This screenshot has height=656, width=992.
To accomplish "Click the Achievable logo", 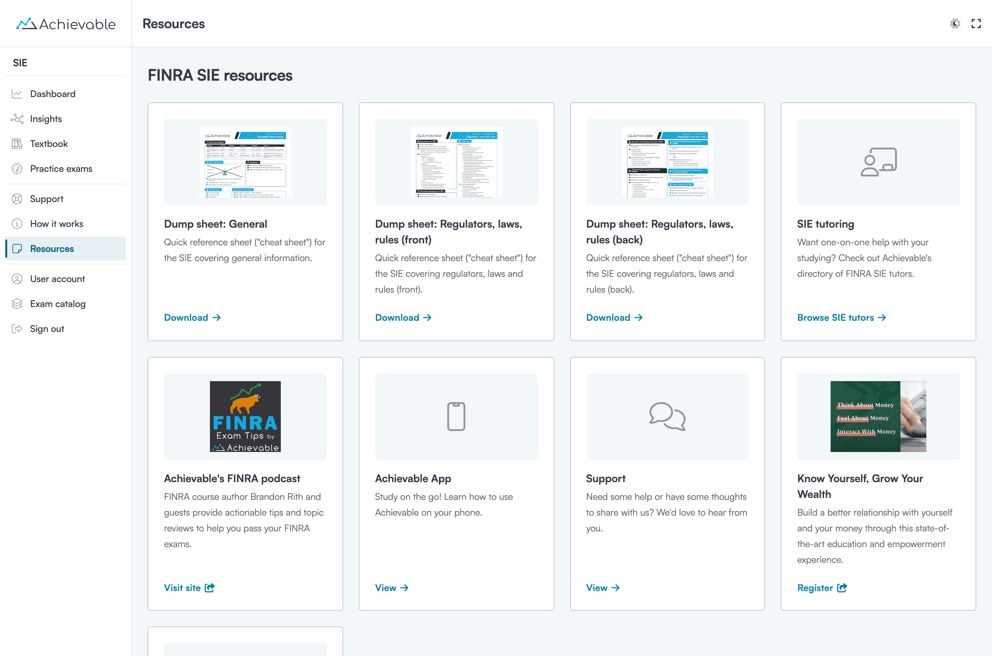I will [x=66, y=24].
